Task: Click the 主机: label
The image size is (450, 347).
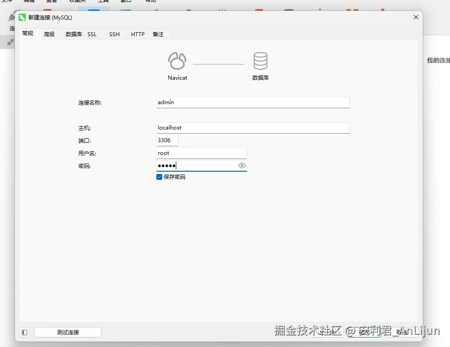Action: [84, 128]
